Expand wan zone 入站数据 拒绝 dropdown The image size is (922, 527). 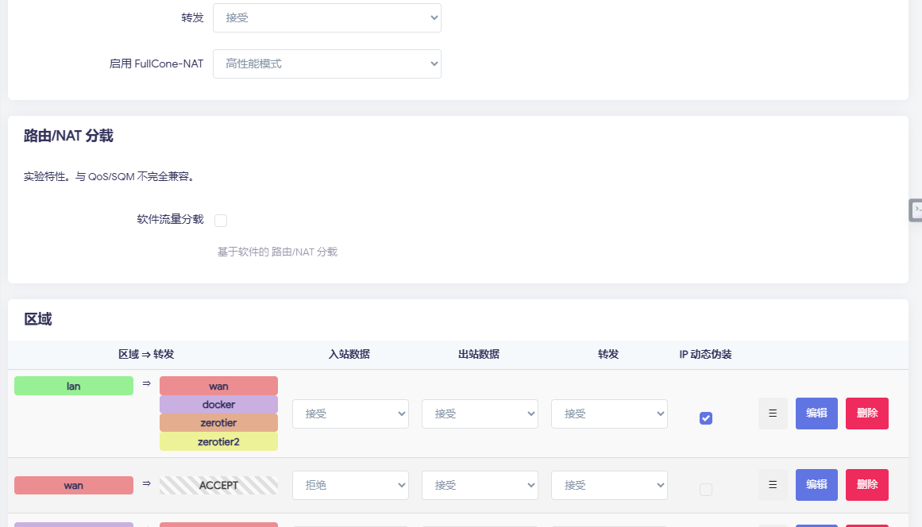pos(350,485)
